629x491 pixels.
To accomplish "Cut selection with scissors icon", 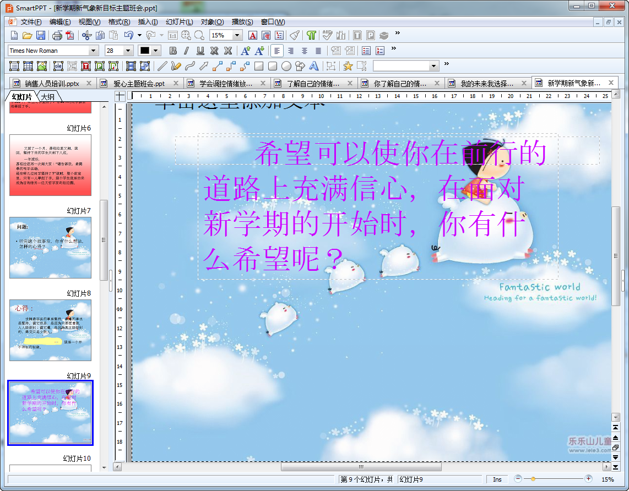I will click(x=86, y=36).
